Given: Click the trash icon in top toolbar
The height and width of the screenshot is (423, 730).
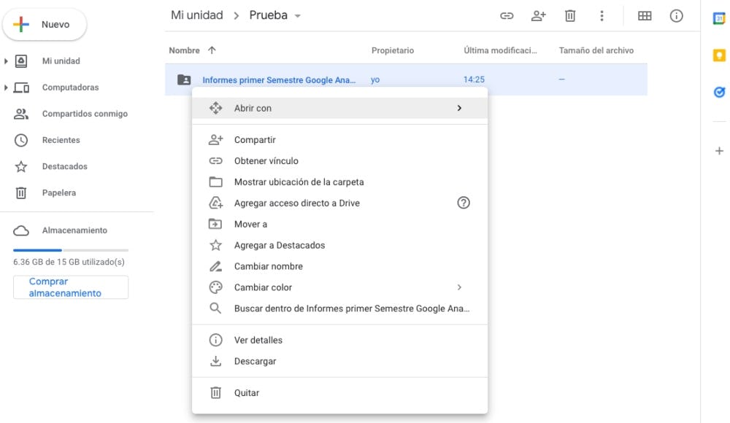Looking at the screenshot, I should point(570,16).
